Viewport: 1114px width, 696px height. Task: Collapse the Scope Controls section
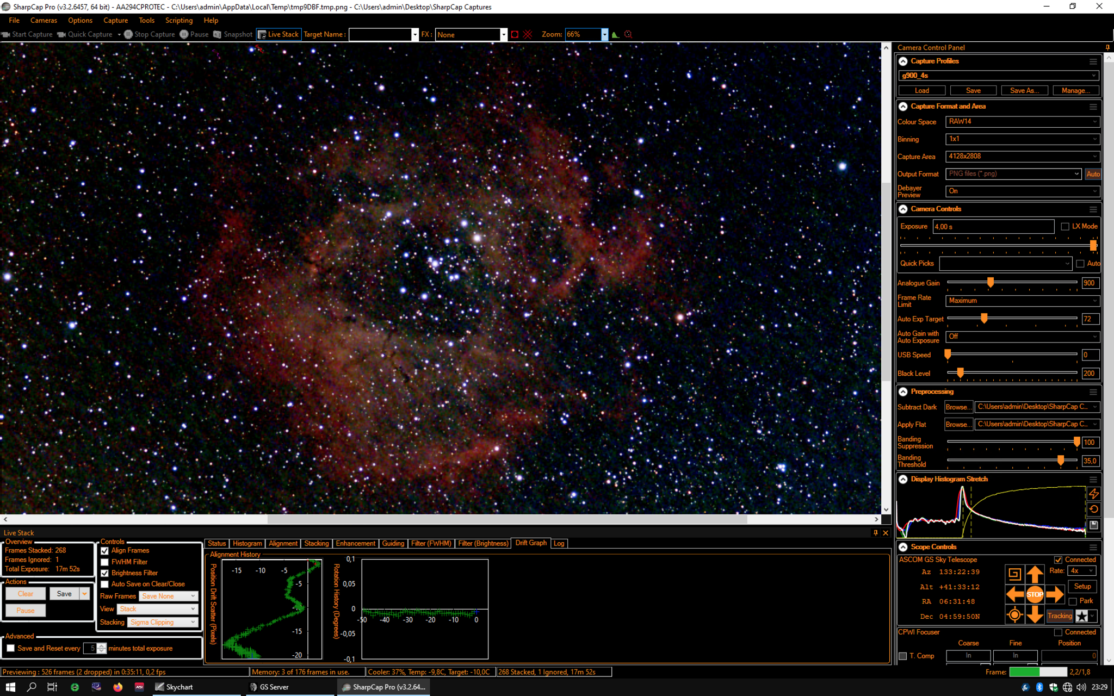(x=903, y=547)
